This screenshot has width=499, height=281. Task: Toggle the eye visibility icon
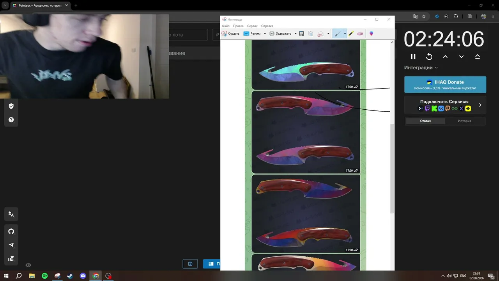[28, 265]
